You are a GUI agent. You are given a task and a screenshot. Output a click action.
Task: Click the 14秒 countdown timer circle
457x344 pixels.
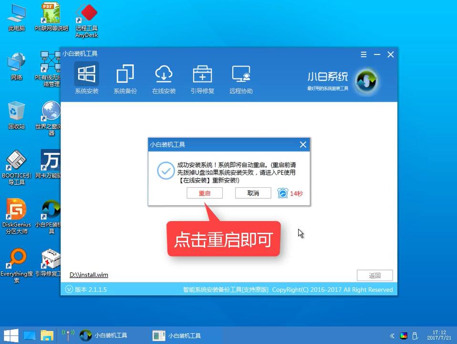(283, 193)
